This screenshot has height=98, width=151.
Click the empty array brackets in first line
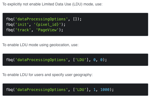(75, 19)
